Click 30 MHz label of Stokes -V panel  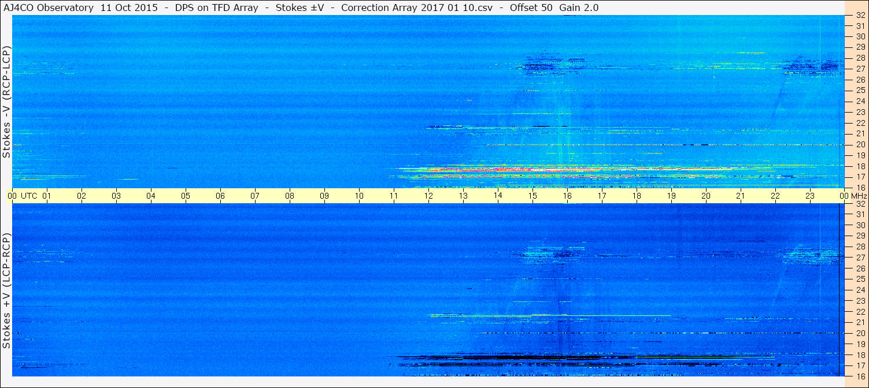[860, 36]
